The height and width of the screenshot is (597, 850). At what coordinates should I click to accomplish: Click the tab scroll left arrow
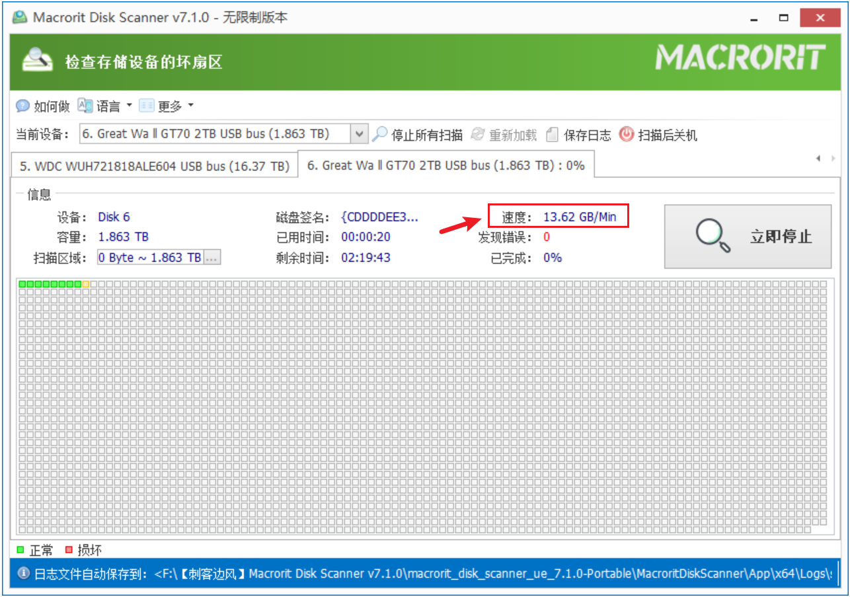tap(818, 158)
